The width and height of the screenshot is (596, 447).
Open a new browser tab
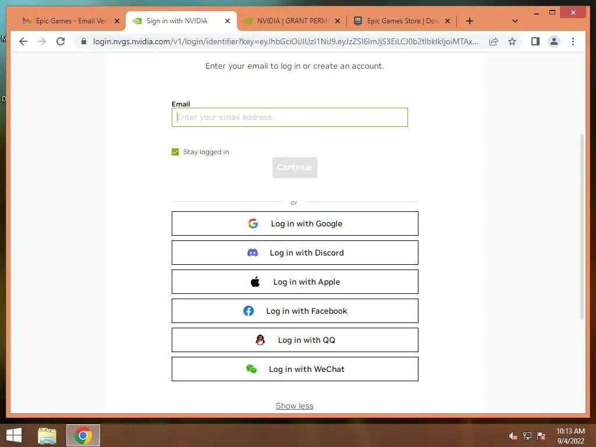click(x=470, y=21)
